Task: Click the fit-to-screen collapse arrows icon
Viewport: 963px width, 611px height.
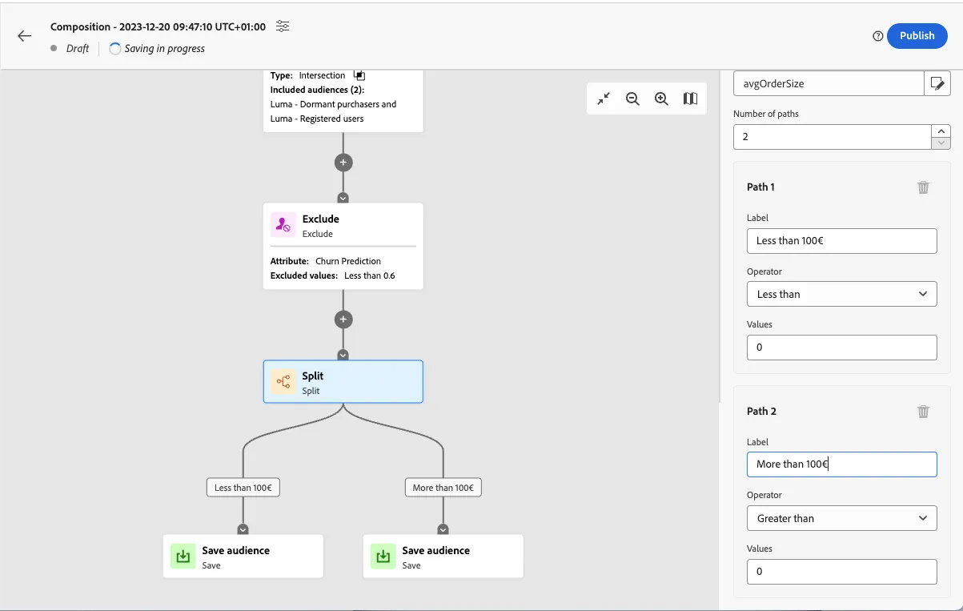Action: [604, 98]
